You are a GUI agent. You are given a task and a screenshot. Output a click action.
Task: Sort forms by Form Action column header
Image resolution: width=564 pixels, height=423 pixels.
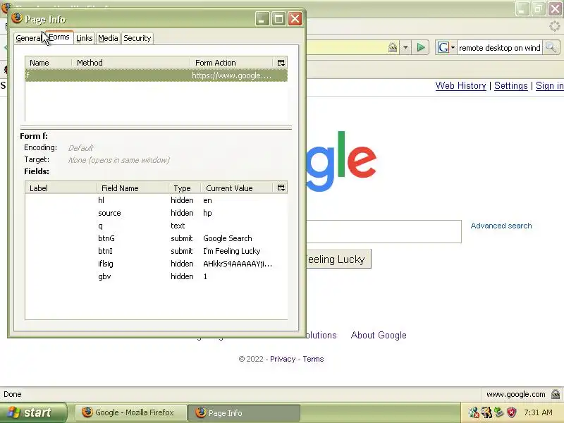tap(233, 63)
